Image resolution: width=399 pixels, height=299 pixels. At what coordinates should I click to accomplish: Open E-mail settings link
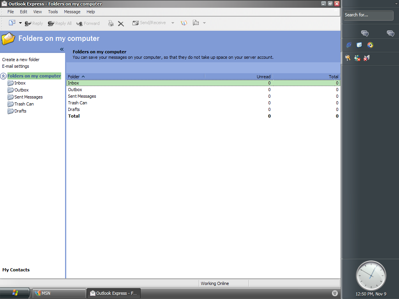coord(16,66)
